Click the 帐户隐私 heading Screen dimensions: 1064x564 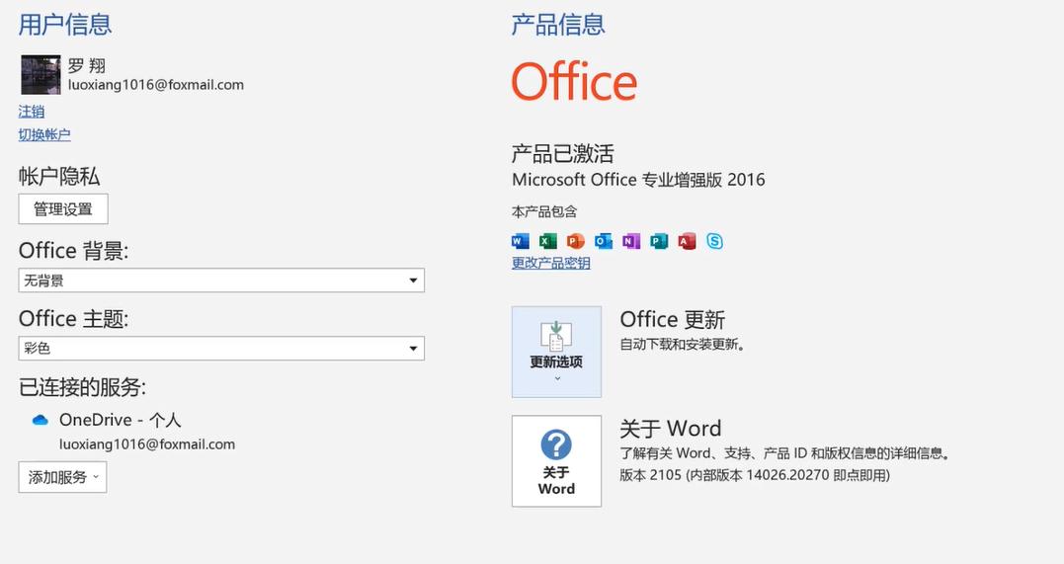click(x=59, y=177)
